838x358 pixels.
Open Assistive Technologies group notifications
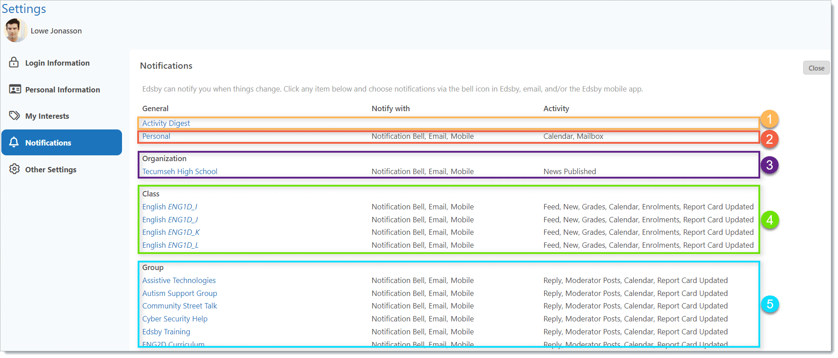point(179,280)
